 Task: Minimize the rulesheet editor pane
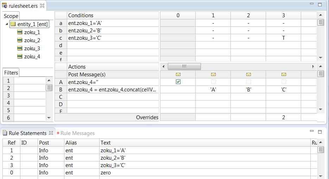click(x=312, y=4)
